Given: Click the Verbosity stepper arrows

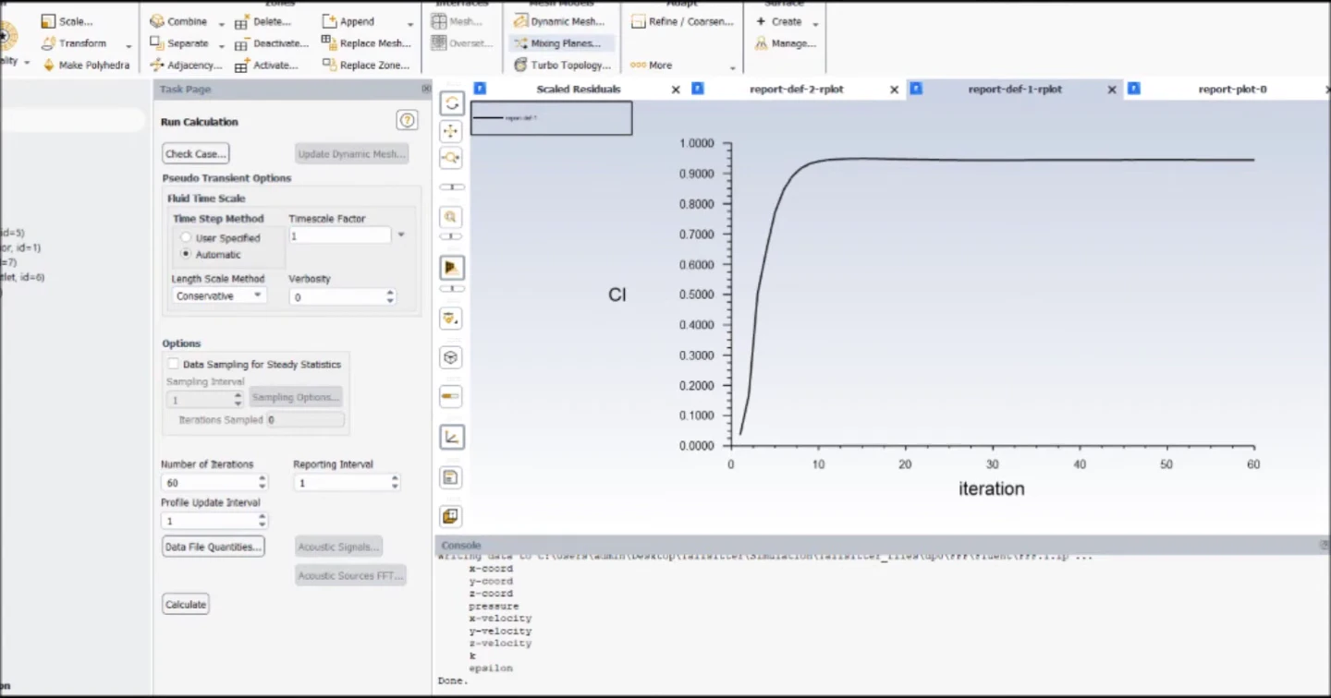Looking at the screenshot, I should pos(390,297).
